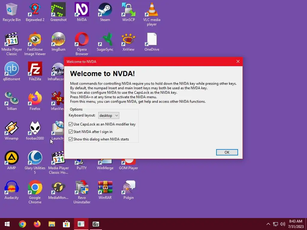Switch to the 7-Zip taskbar window
Screen dimensions: 307x230
coord(96,224)
